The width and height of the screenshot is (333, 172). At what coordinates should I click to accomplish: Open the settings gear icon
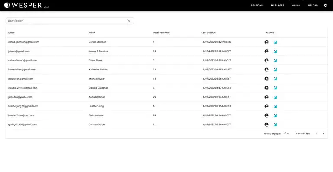325,6
